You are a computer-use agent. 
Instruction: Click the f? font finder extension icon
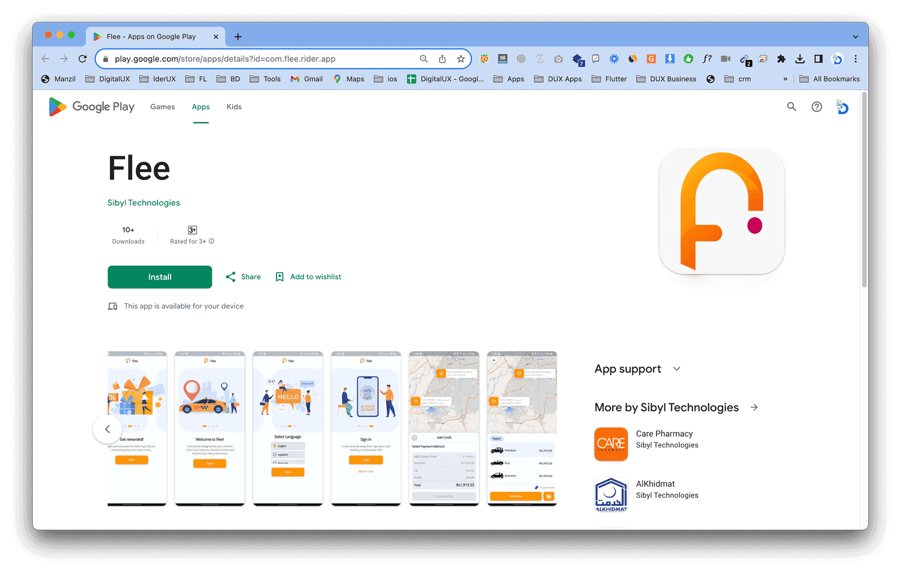coord(707,59)
